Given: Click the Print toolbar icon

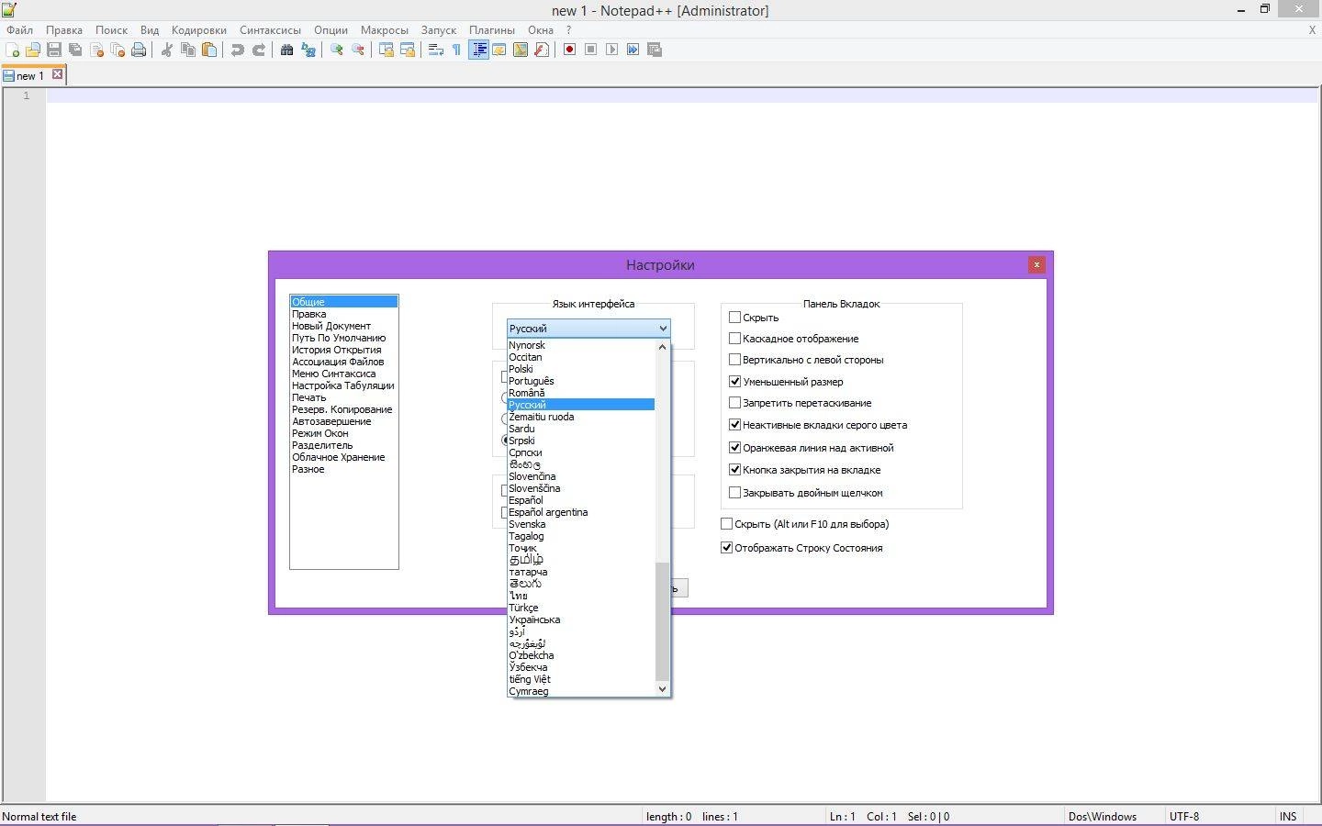Looking at the screenshot, I should (x=139, y=50).
